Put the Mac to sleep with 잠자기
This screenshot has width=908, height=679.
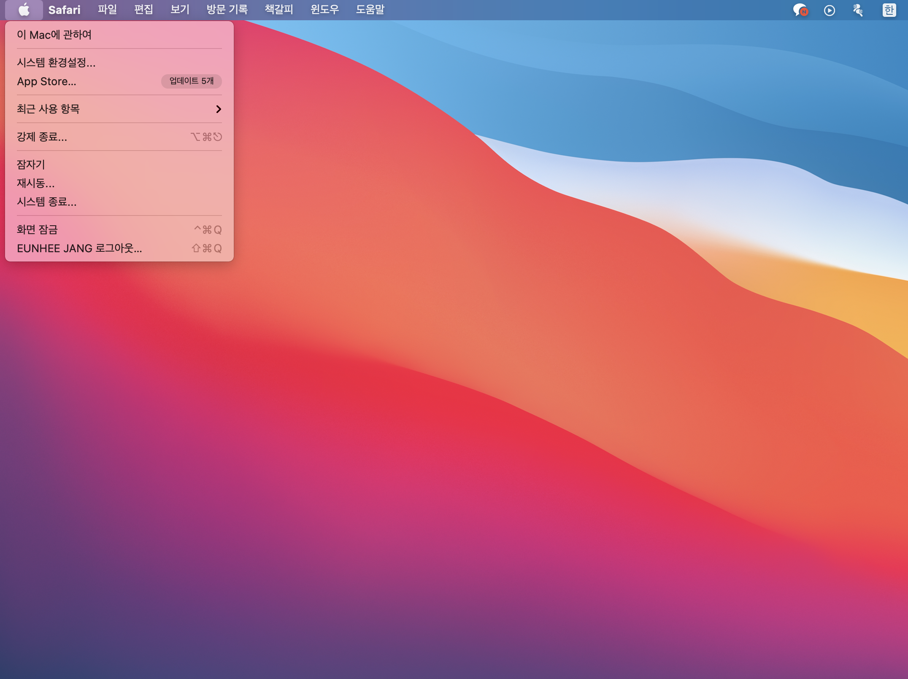(x=31, y=164)
